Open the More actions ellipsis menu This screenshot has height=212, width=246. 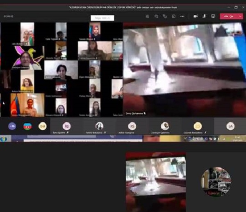[182, 16]
